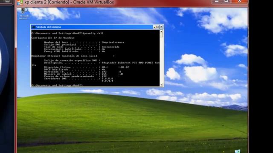Click the command prompt icon in Símbolo del sistema title bar
This screenshot has height=153, width=273.
point(34,27)
